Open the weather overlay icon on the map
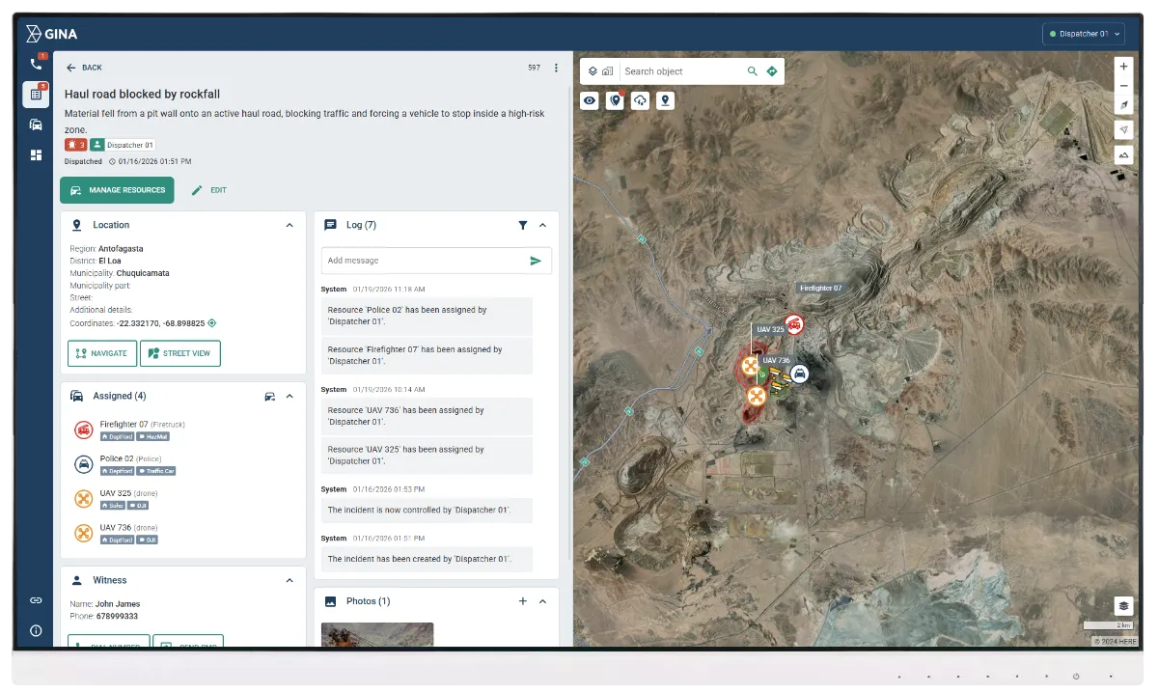The image size is (1158, 693). (x=640, y=100)
